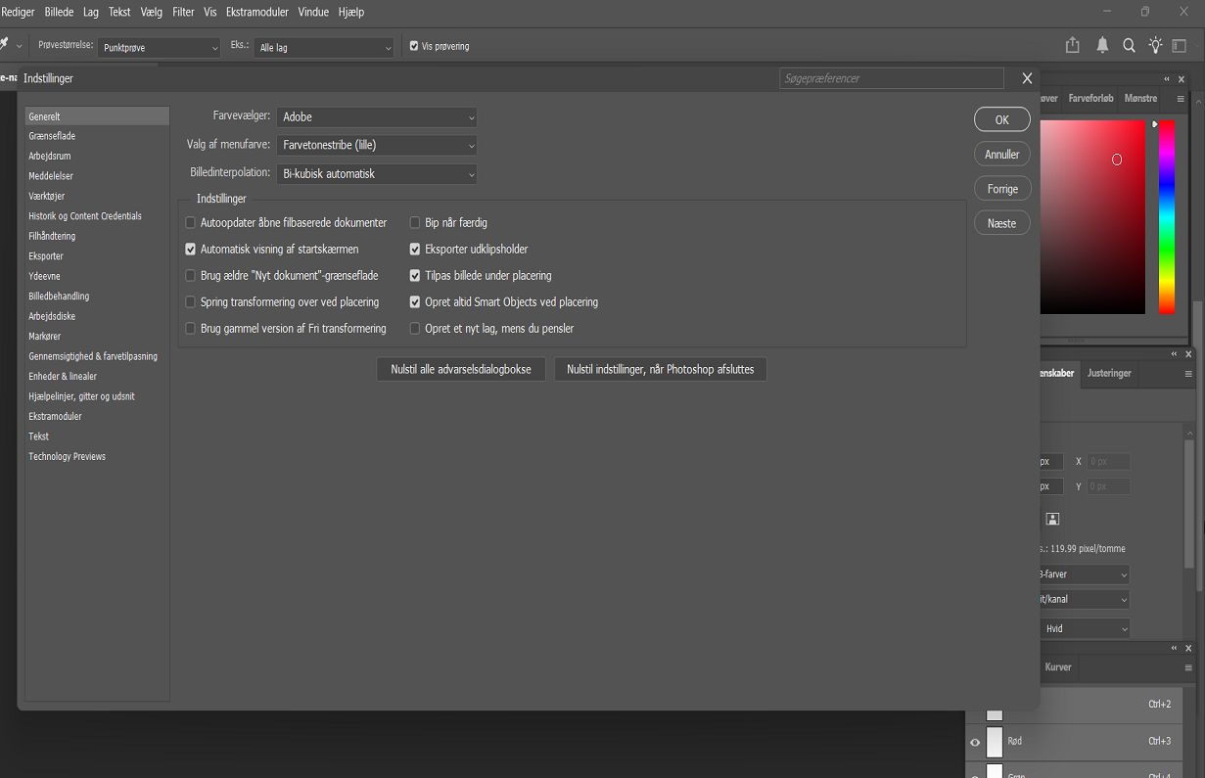Toggle visibility eye of Rød channel
Image resolution: width=1205 pixels, height=778 pixels.
coord(975,742)
